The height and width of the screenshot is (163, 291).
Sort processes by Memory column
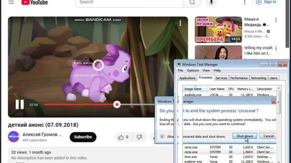coord(245,89)
